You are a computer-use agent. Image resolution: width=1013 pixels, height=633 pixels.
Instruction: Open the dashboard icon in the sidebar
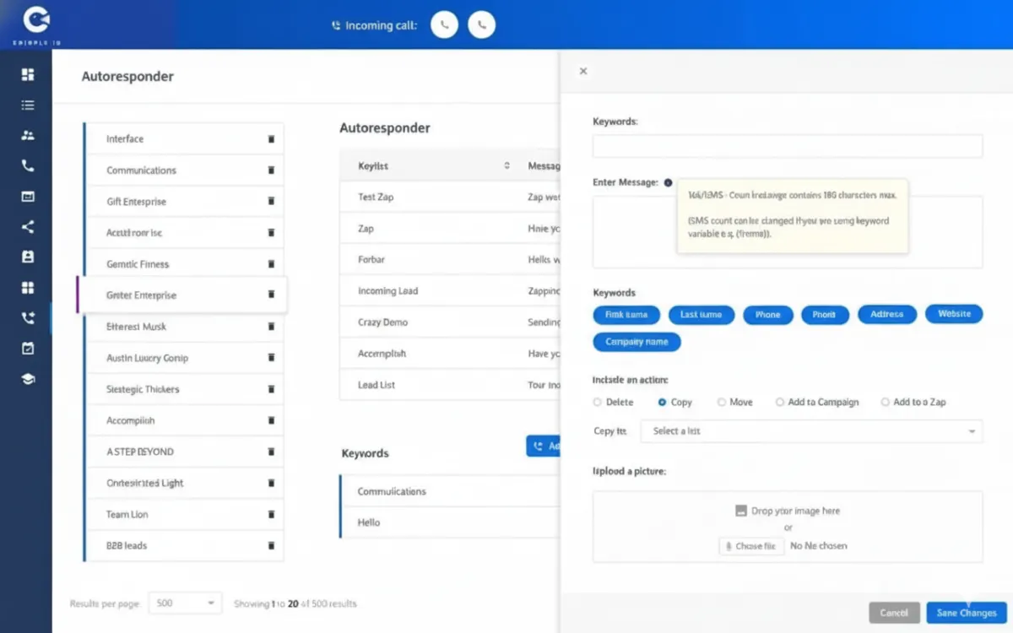pyautogui.click(x=28, y=74)
